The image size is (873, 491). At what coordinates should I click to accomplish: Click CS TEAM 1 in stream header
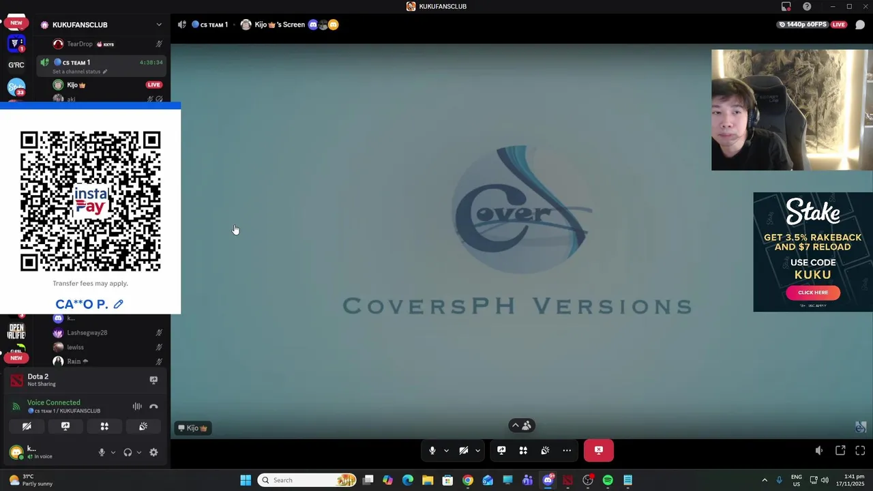(209, 25)
